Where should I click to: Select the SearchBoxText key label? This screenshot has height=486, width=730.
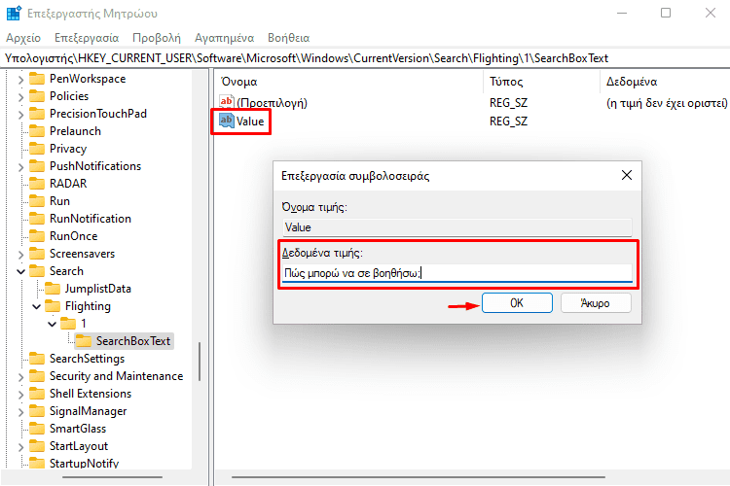point(133,341)
